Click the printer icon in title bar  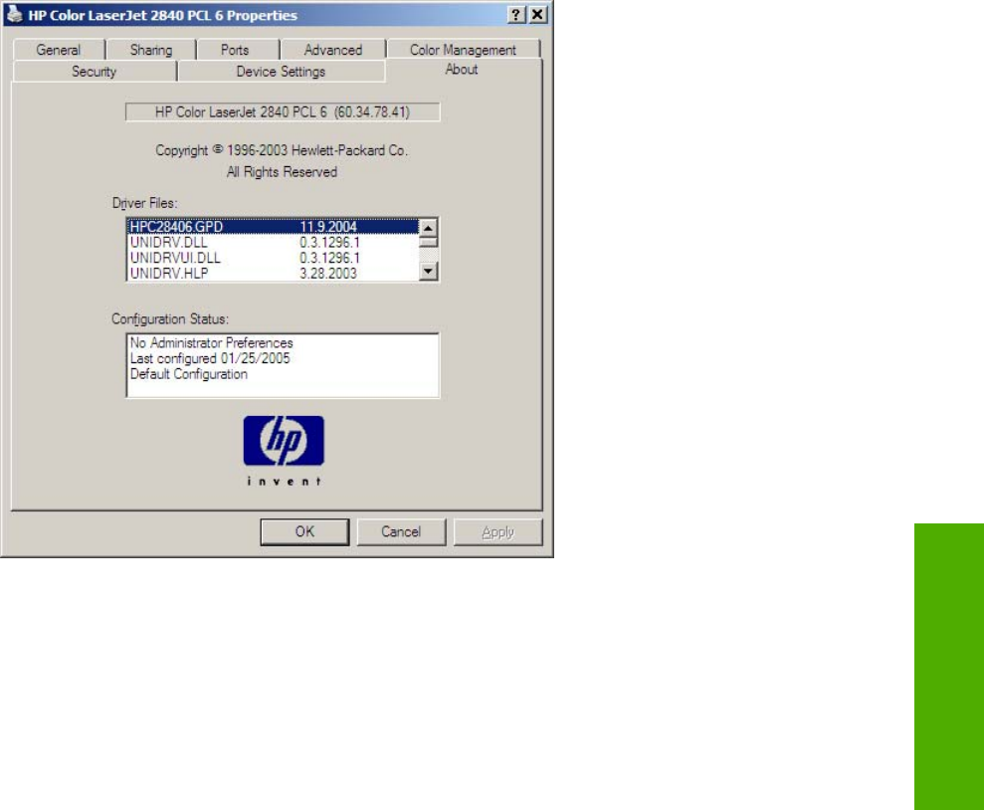(14, 15)
